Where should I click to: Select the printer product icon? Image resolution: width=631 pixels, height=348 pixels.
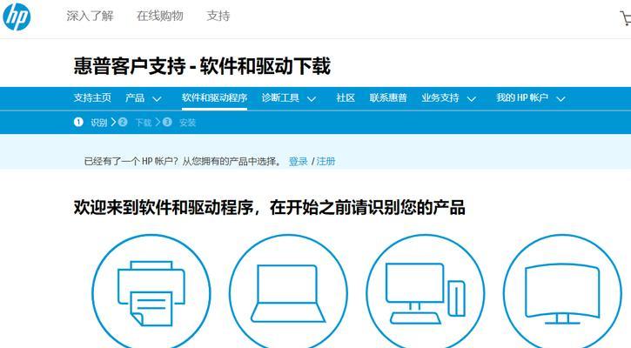coord(151,292)
